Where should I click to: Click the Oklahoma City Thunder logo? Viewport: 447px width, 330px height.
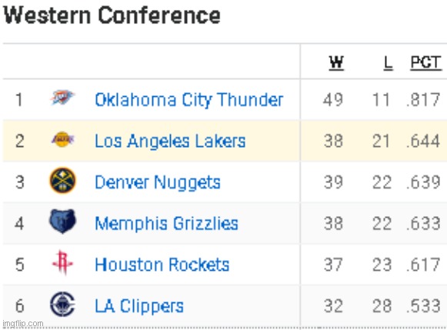pyautogui.click(x=62, y=97)
